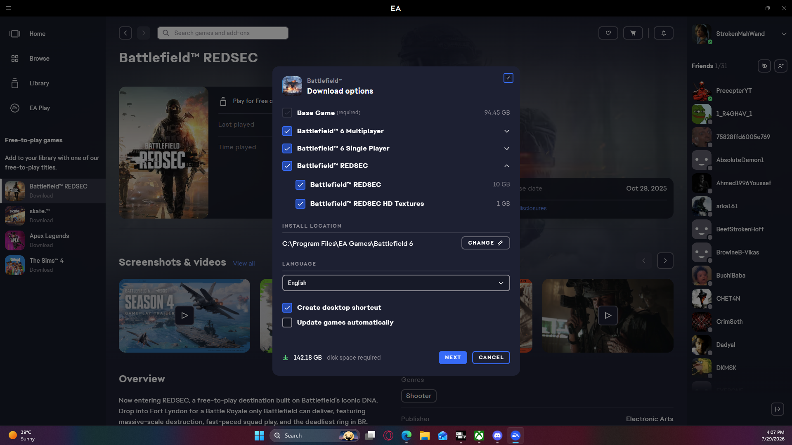Screen dimensions: 792x445
Task: Go to Library in sidebar
Action: tap(53, 83)
